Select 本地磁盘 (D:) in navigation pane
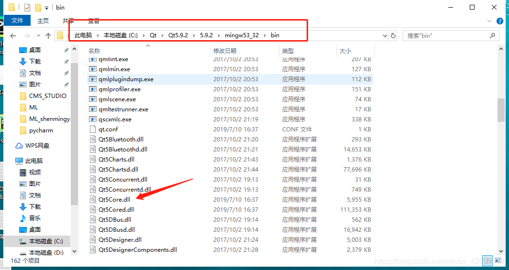 coord(46,252)
